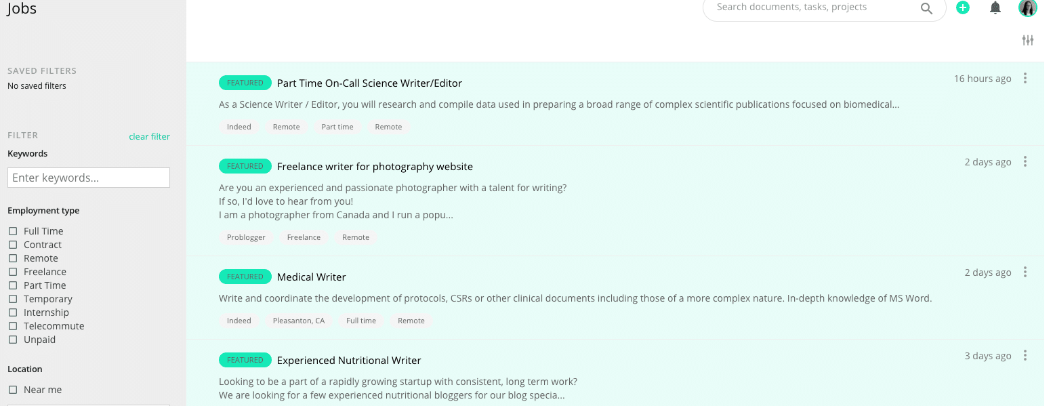Check the Internship employment type box

click(x=12, y=312)
